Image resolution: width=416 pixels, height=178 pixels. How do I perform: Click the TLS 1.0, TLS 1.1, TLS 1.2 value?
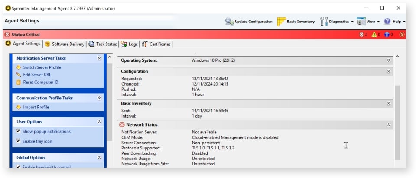pos(213,148)
